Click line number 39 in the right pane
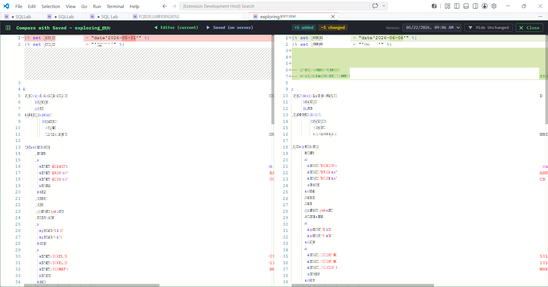548x287 pixels. click(285, 282)
